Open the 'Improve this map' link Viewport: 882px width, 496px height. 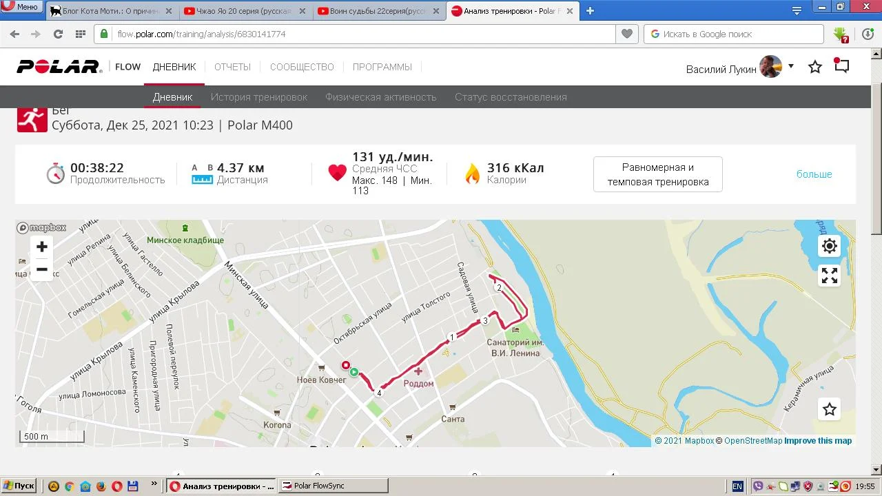[x=818, y=441]
